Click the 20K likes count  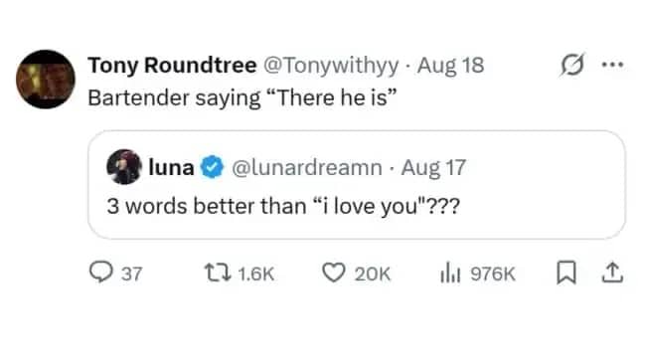click(372, 273)
